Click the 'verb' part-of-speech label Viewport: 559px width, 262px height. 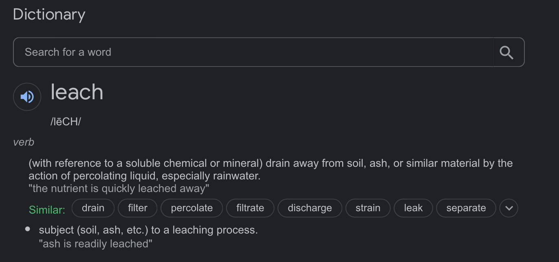tap(24, 142)
